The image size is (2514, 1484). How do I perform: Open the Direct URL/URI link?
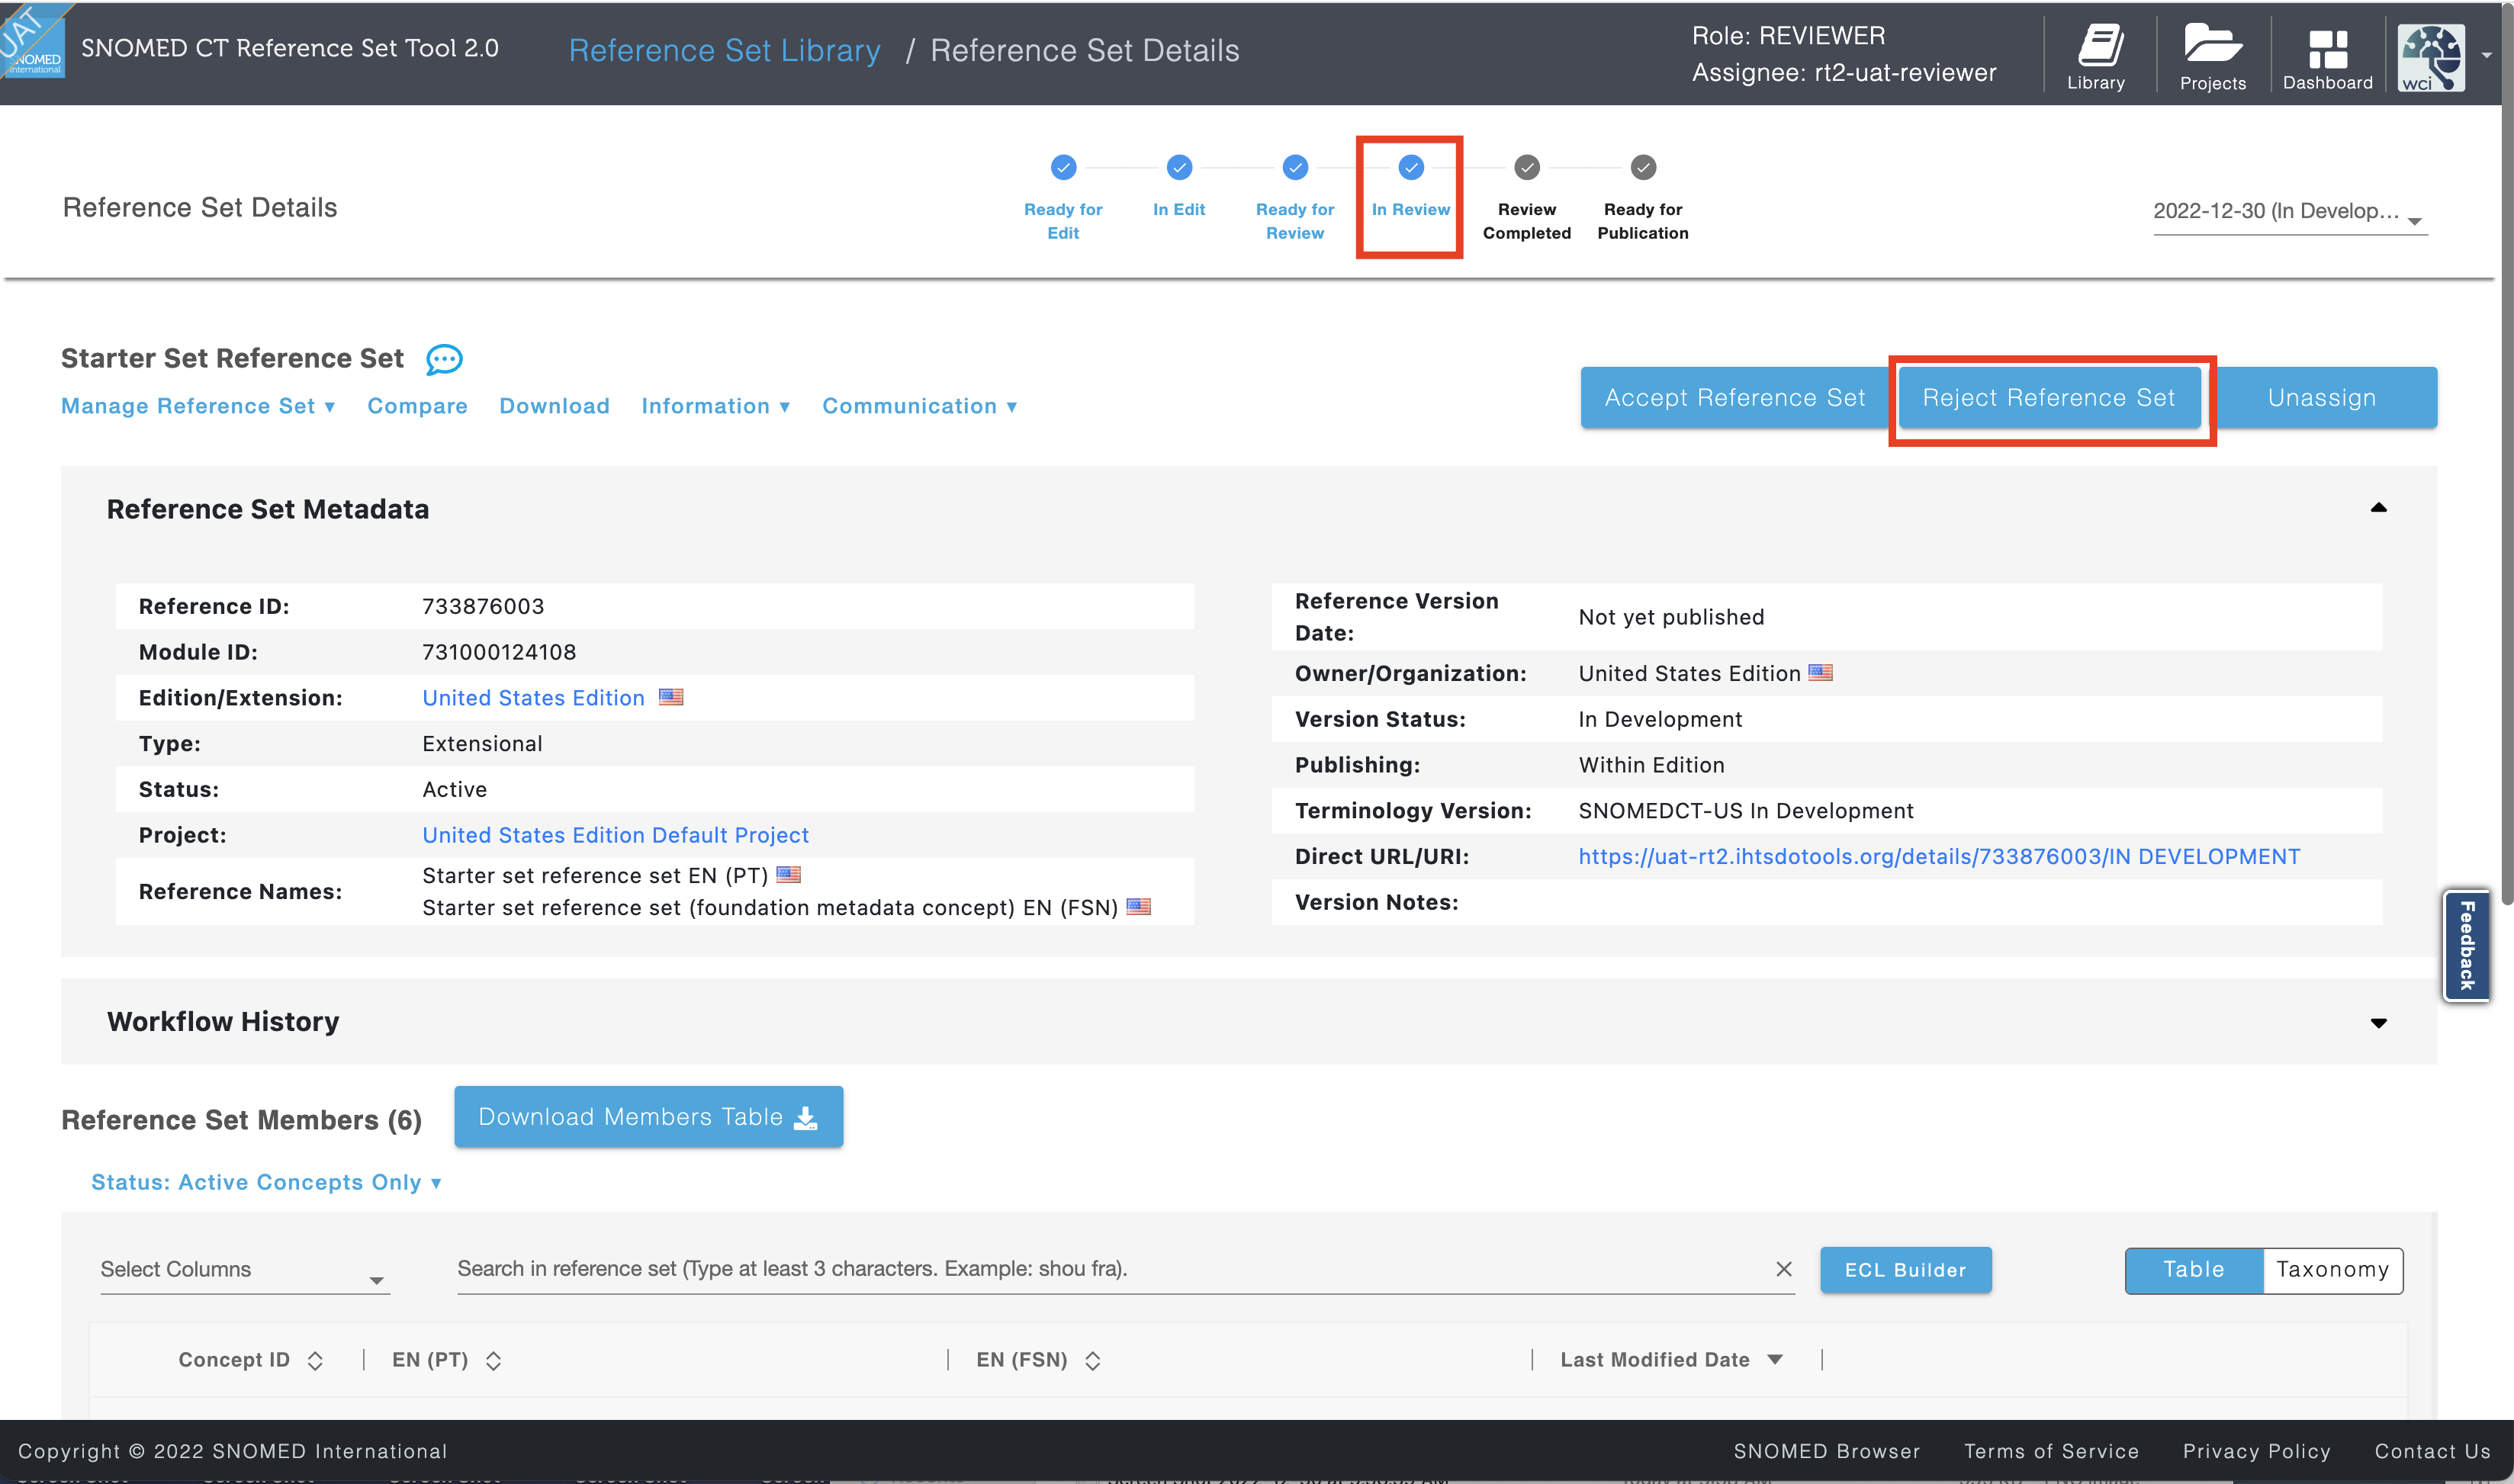pyautogui.click(x=1939, y=857)
